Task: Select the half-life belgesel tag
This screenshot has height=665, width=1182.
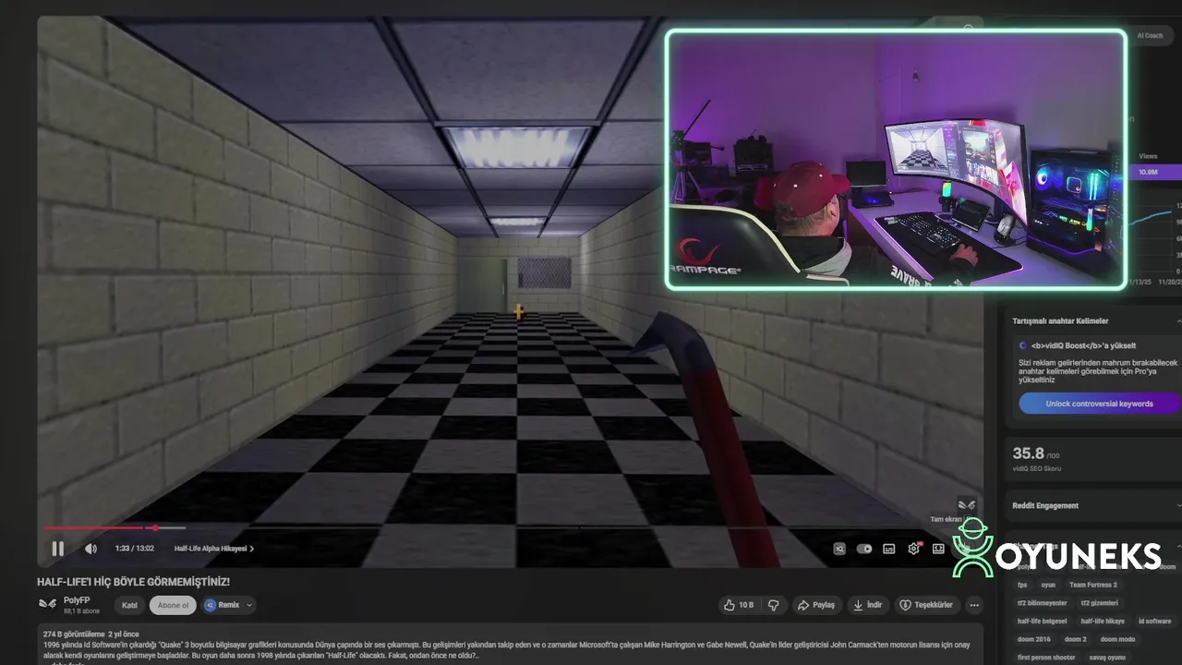Action: [x=1042, y=621]
